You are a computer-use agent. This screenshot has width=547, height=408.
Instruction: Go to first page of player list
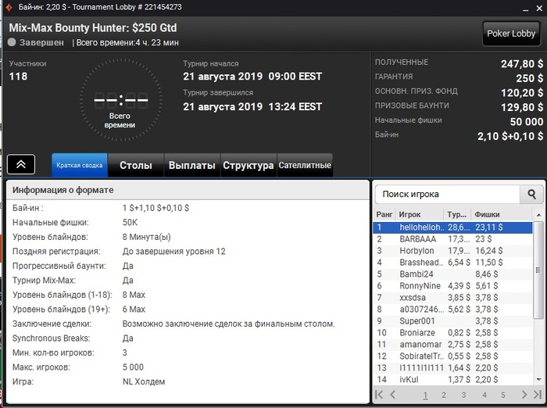[x=379, y=395]
